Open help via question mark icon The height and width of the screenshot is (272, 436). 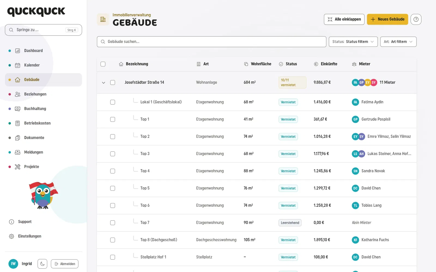pos(416,19)
